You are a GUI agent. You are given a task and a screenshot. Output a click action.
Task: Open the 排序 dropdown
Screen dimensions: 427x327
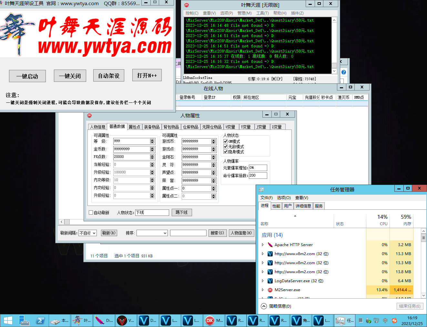(152, 233)
